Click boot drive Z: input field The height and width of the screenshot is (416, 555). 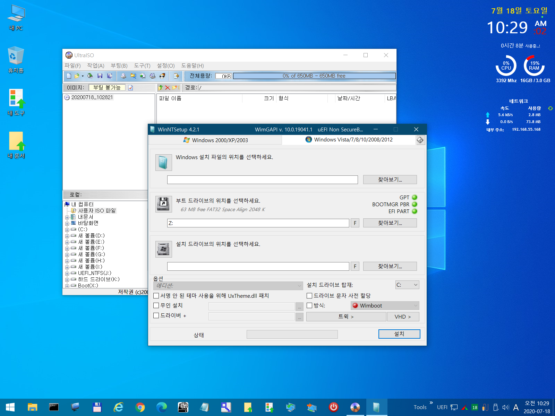258,223
